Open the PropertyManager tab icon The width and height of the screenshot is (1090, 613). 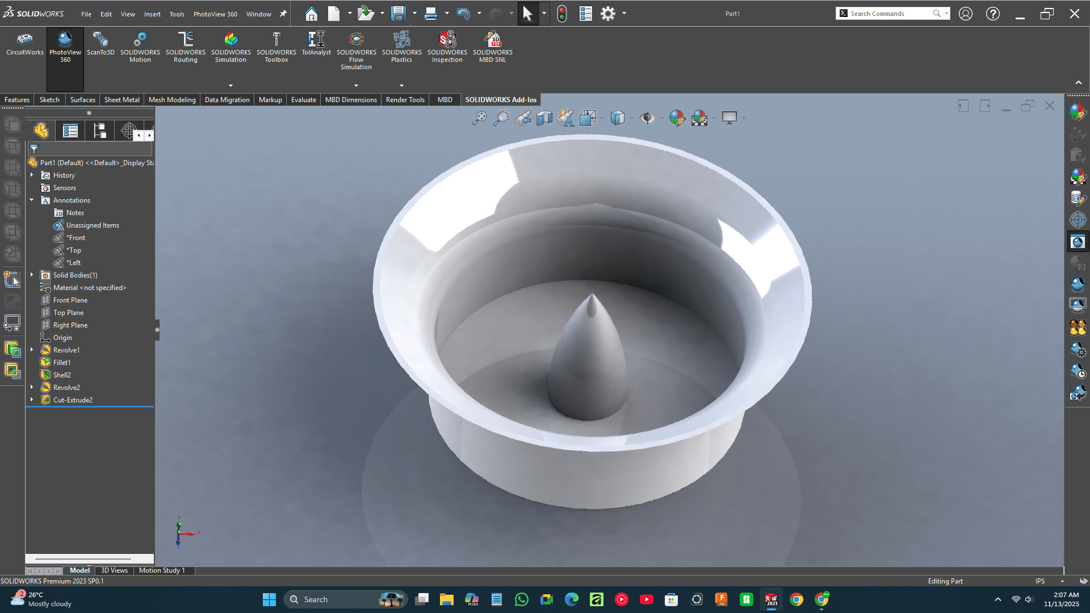pyautogui.click(x=70, y=131)
